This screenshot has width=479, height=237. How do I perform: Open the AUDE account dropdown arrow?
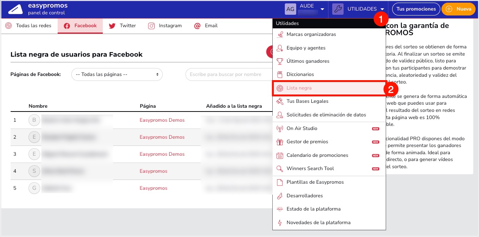(322, 9)
